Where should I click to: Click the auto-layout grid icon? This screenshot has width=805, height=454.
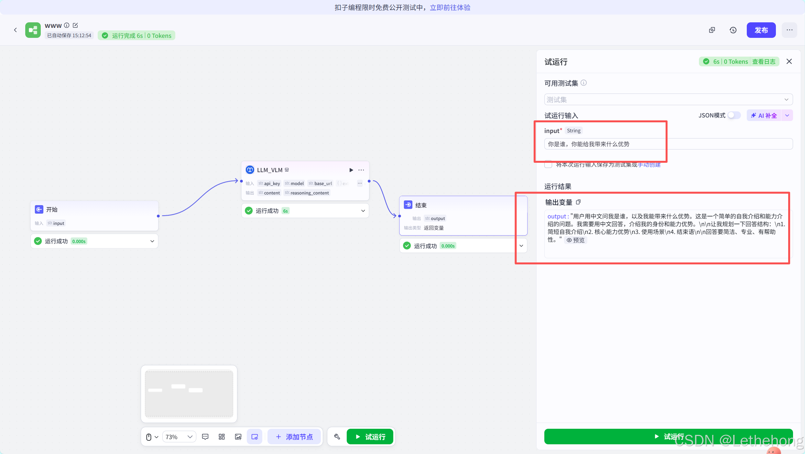click(222, 437)
